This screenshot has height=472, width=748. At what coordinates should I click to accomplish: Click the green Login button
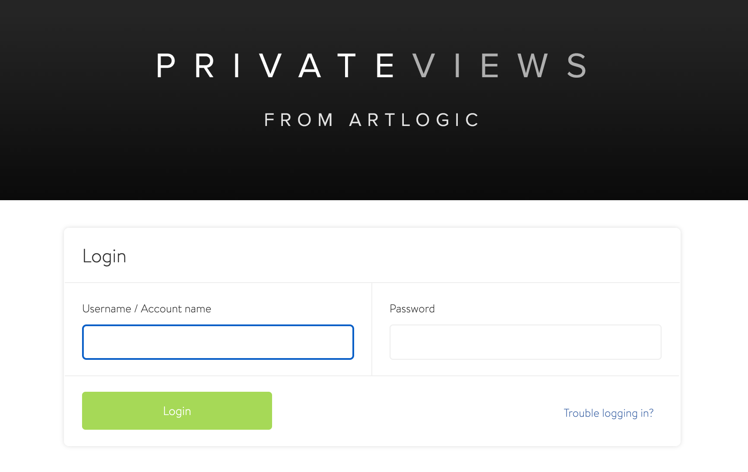coord(177,411)
